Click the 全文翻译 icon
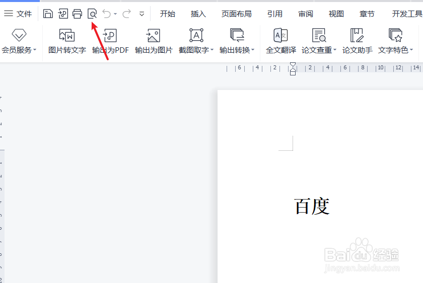The width and height of the screenshot is (423, 283). point(281,35)
